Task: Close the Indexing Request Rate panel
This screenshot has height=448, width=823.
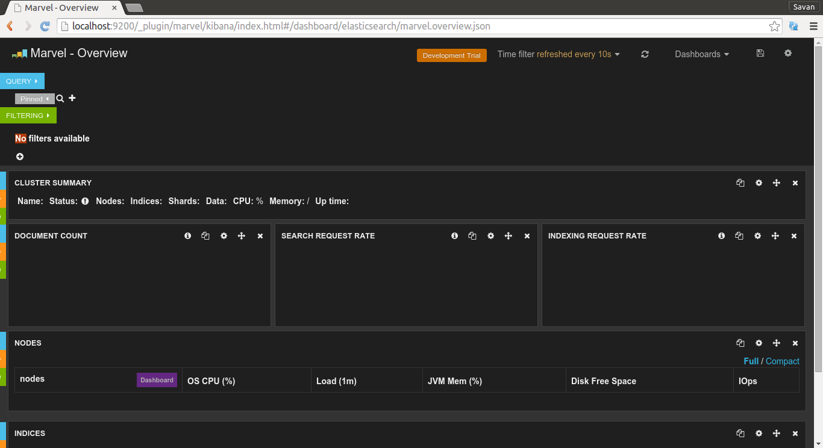Action: 794,236
